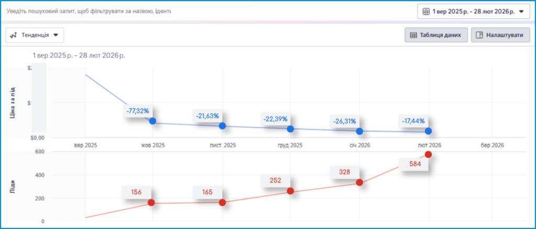Image resolution: width=536 pixels, height=229 pixels.
Task: Expand the date range dropdown arrow
Action: 521,11
